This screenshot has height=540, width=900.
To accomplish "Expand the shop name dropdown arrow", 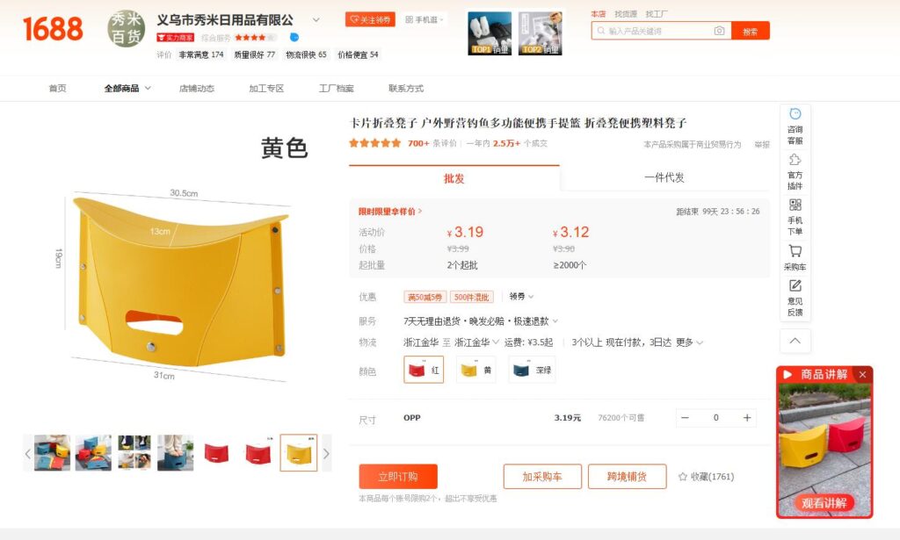I will (x=316, y=20).
